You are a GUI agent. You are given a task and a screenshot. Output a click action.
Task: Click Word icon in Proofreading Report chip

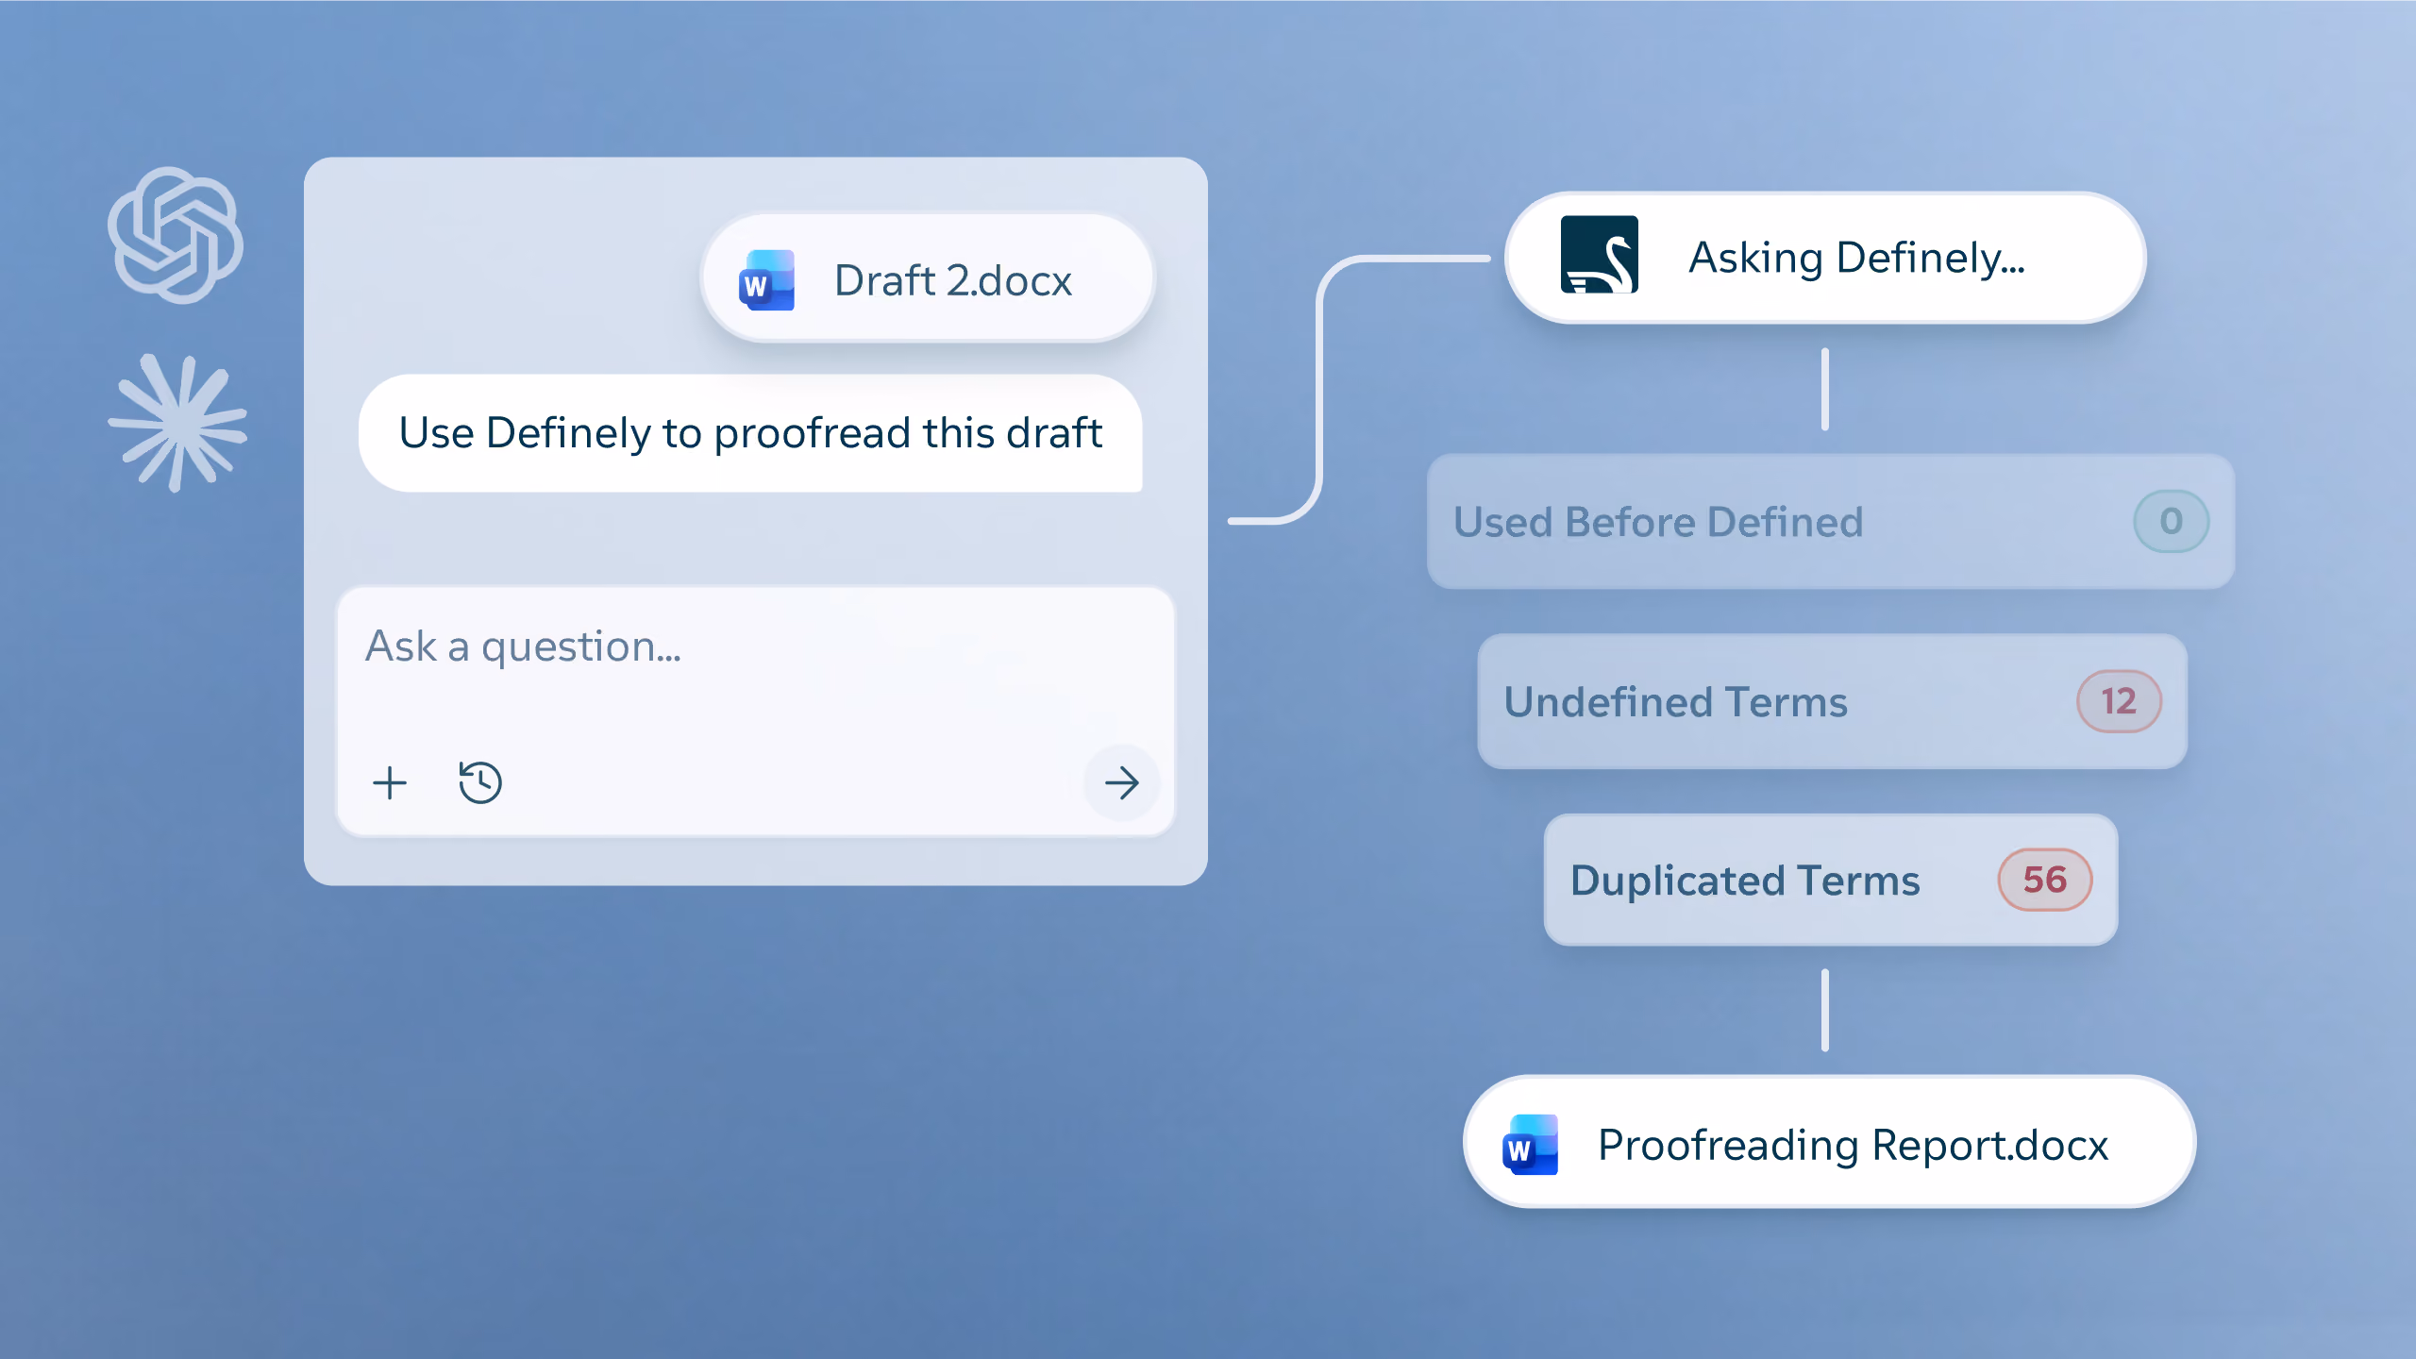click(x=1530, y=1144)
